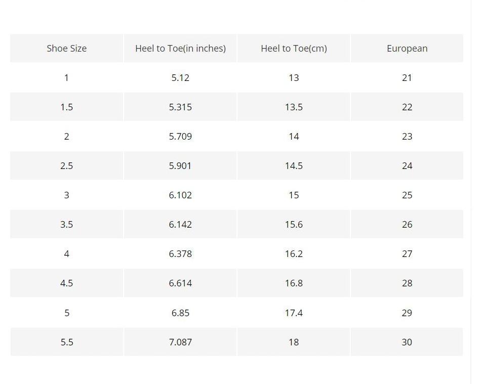This screenshot has height=384, width=480.
Task: Select the 5.315 inches value
Action: [x=180, y=107]
